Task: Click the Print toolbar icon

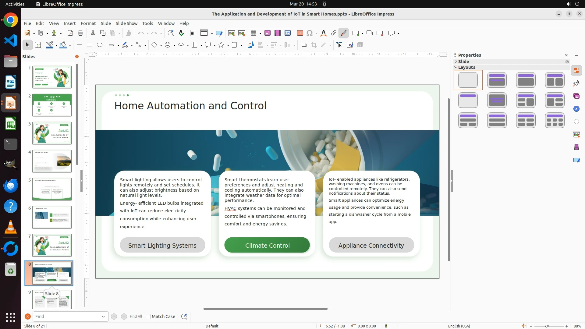Action: click(80, 33)
